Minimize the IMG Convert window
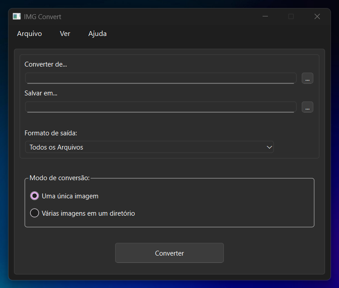339x288 pixels. pos(265,16)
